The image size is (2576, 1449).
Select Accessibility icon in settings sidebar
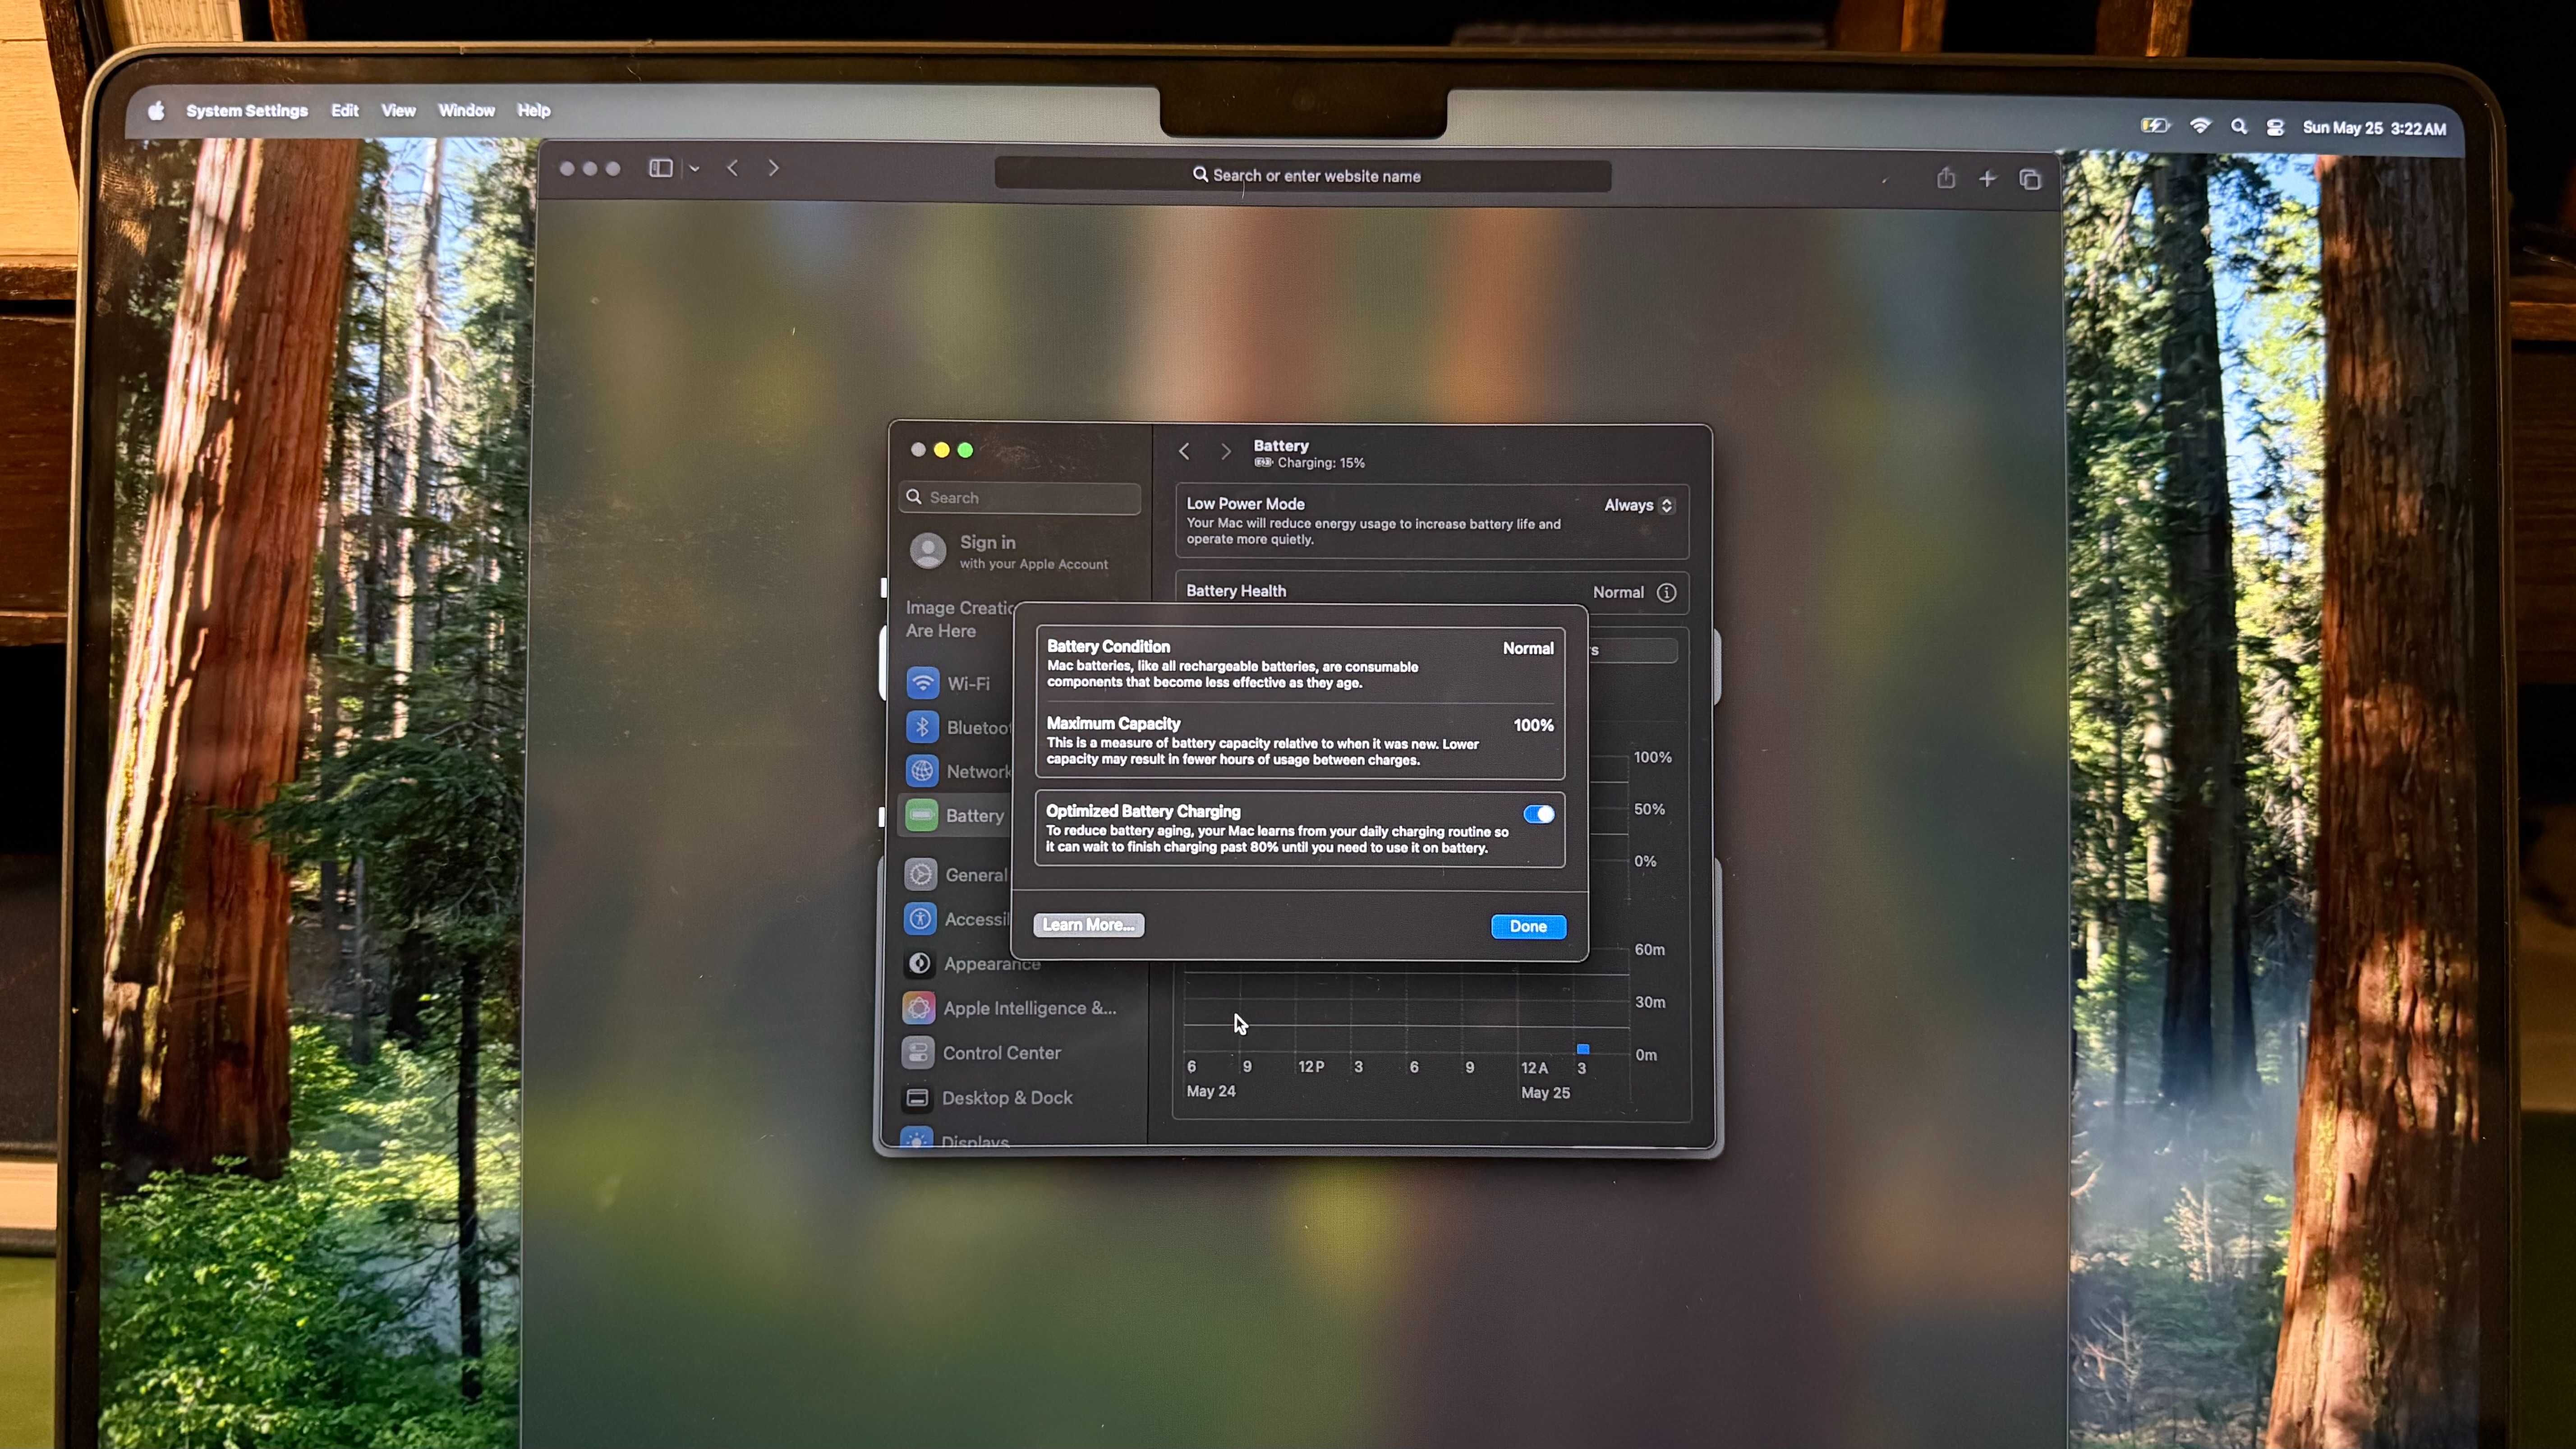pos(920,919)
